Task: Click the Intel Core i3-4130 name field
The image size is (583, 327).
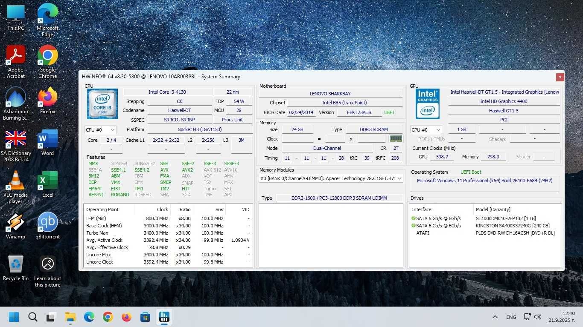Action: click(167, 92)
